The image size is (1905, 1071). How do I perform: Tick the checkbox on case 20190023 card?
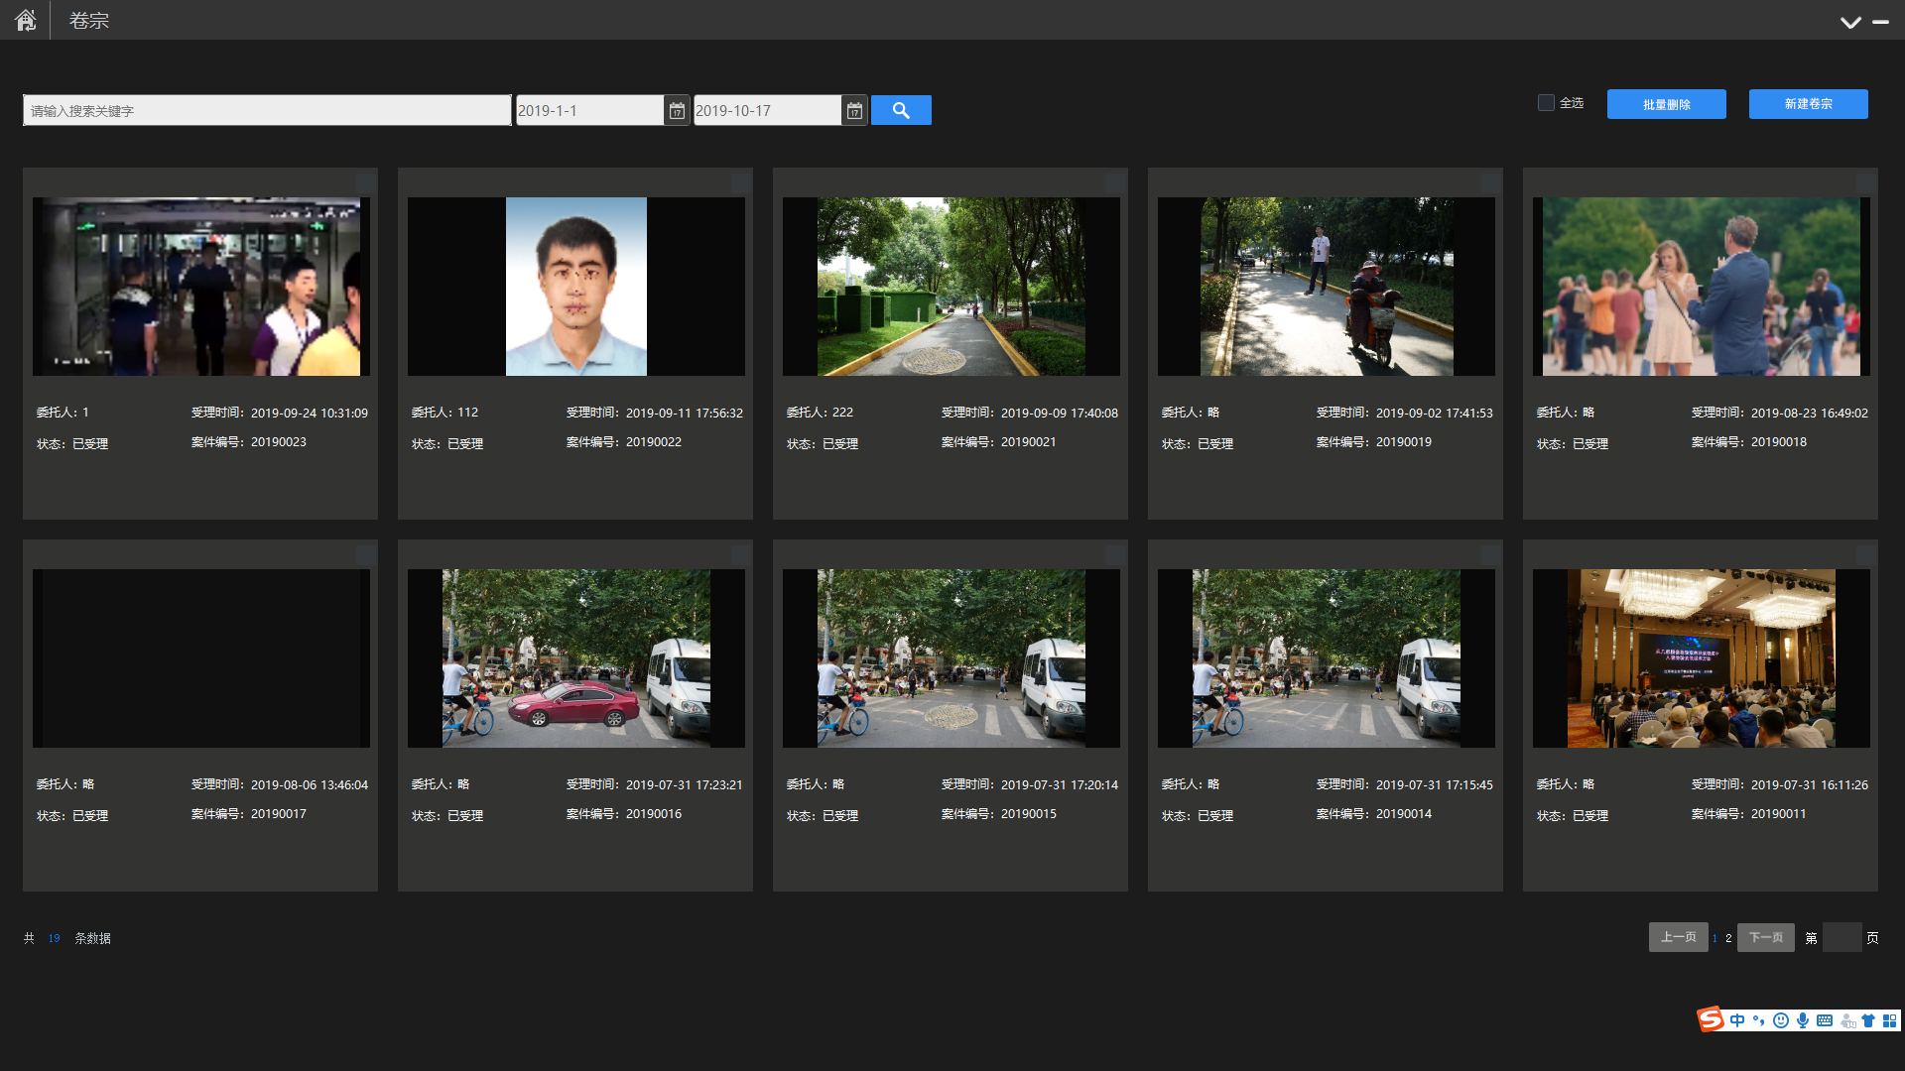click(x=365, y=182)
